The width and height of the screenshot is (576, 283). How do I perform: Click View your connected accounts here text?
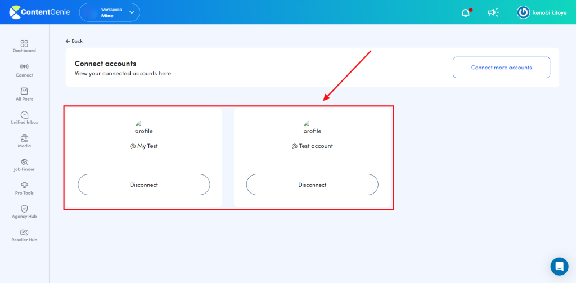tap(123, 74)
